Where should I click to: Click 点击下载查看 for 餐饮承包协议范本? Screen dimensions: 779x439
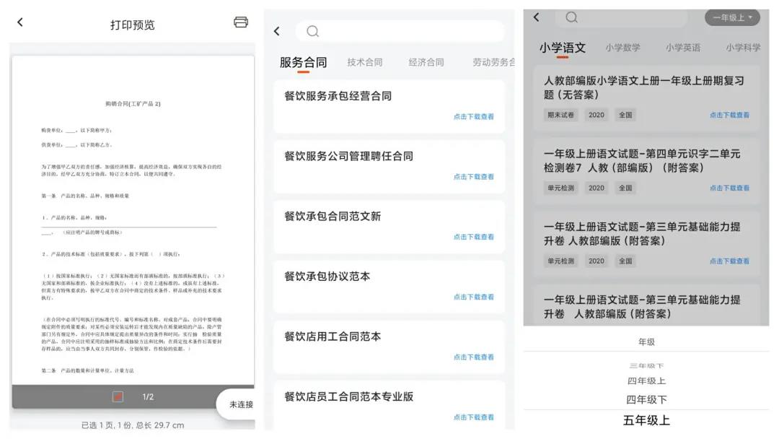tap(473, 297)
